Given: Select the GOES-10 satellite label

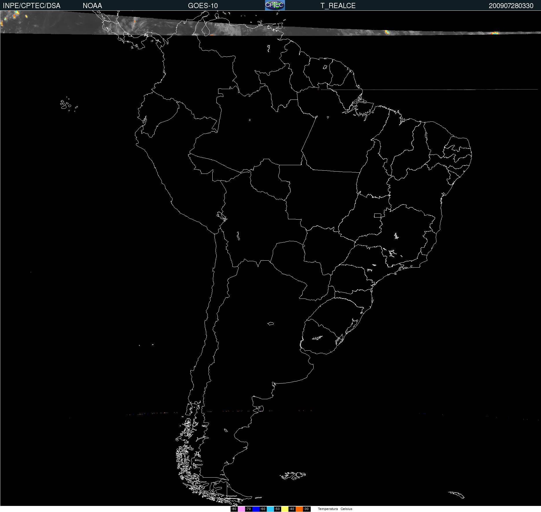Looking at the screenshot, I should tap(203, 6).
